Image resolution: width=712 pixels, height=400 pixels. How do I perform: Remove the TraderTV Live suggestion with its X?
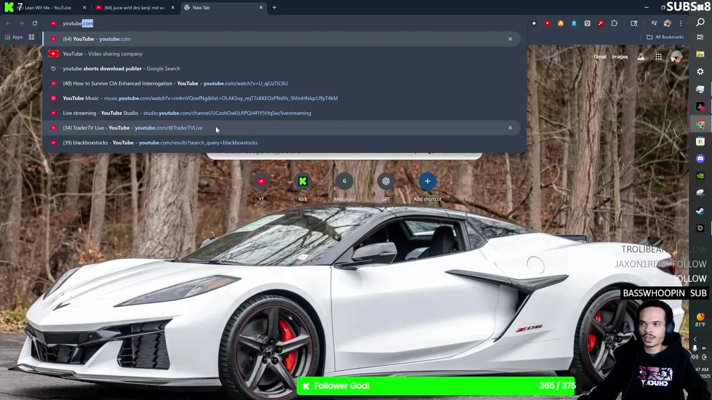(510, 128)
